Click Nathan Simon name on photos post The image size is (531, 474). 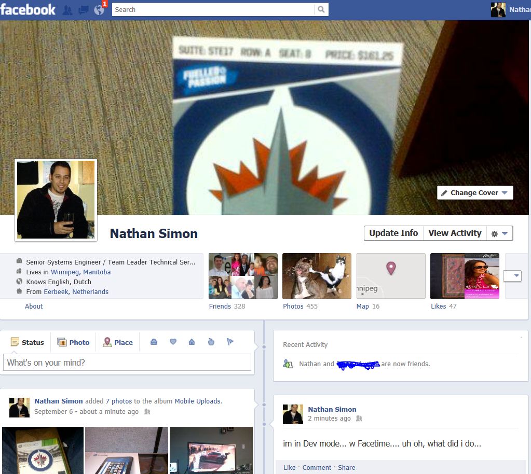pyautogui.click(x=59, y=401)
